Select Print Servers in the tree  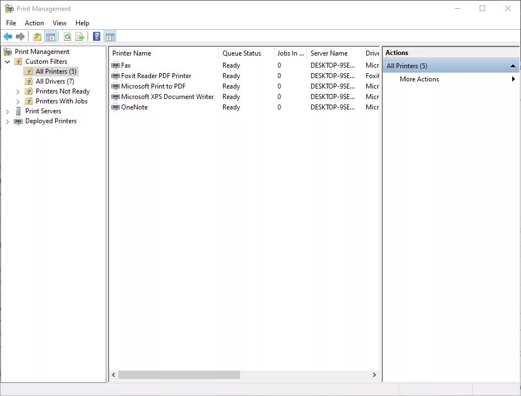click(43, 111)
